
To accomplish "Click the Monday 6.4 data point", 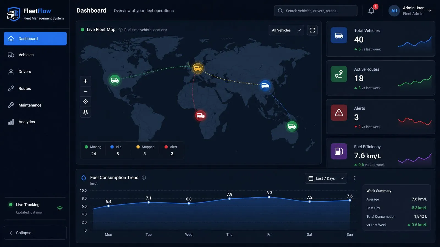I will pyautogui.click(x=108, y=206).
